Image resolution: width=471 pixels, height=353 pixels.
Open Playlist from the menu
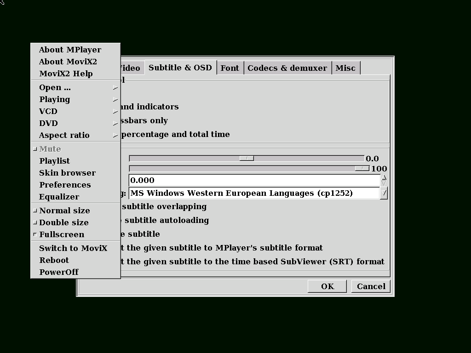coord(75,161)
